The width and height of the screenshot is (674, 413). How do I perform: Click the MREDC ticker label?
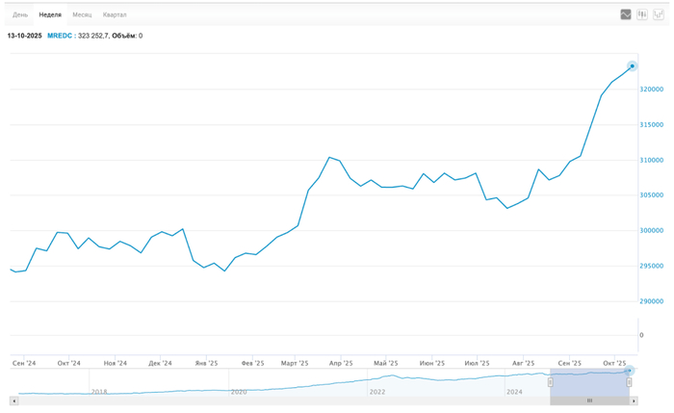(x=61, y=36)
